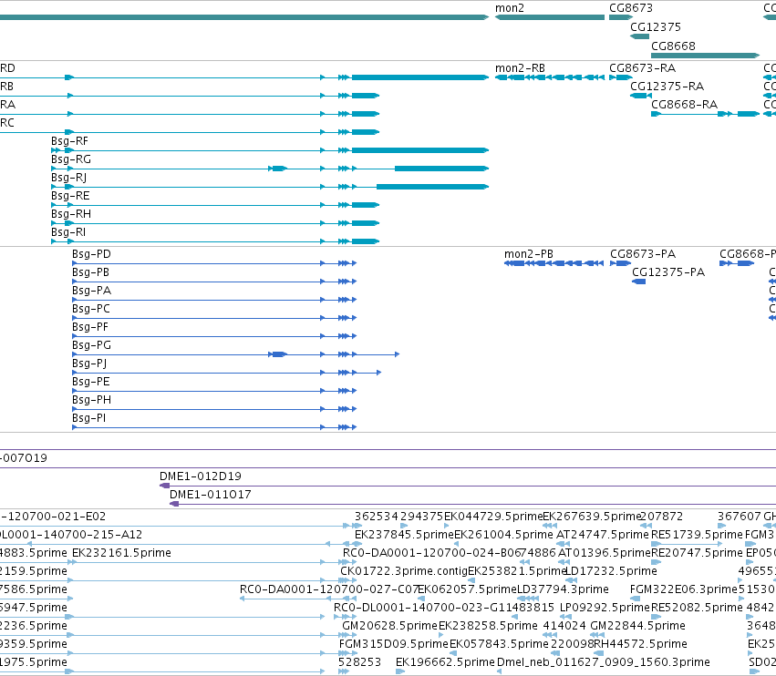Image resolution: width=776 pixels, height=676 pixels.
Task: Click the mon2-PB coding exon glyph
Action: [554, 263]
